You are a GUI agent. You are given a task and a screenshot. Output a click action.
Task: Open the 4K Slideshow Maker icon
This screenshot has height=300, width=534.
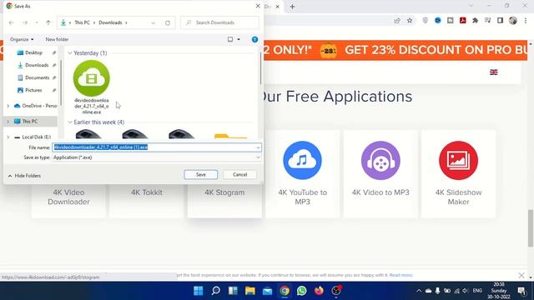458,160
